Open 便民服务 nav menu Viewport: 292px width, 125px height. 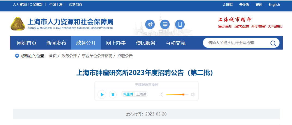(x=146, y=43)
